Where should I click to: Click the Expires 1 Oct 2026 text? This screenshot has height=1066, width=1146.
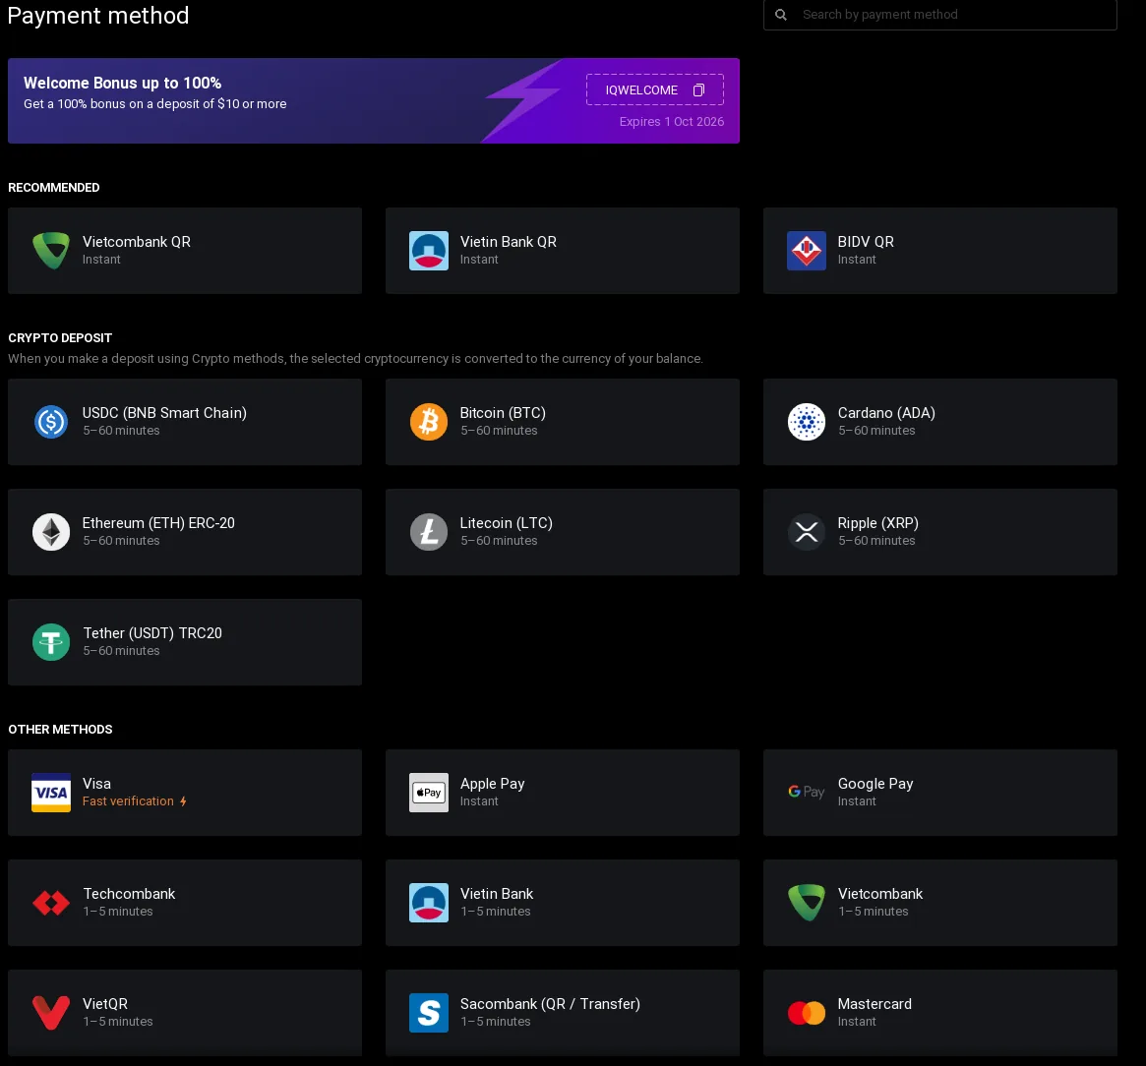(672, 122)
